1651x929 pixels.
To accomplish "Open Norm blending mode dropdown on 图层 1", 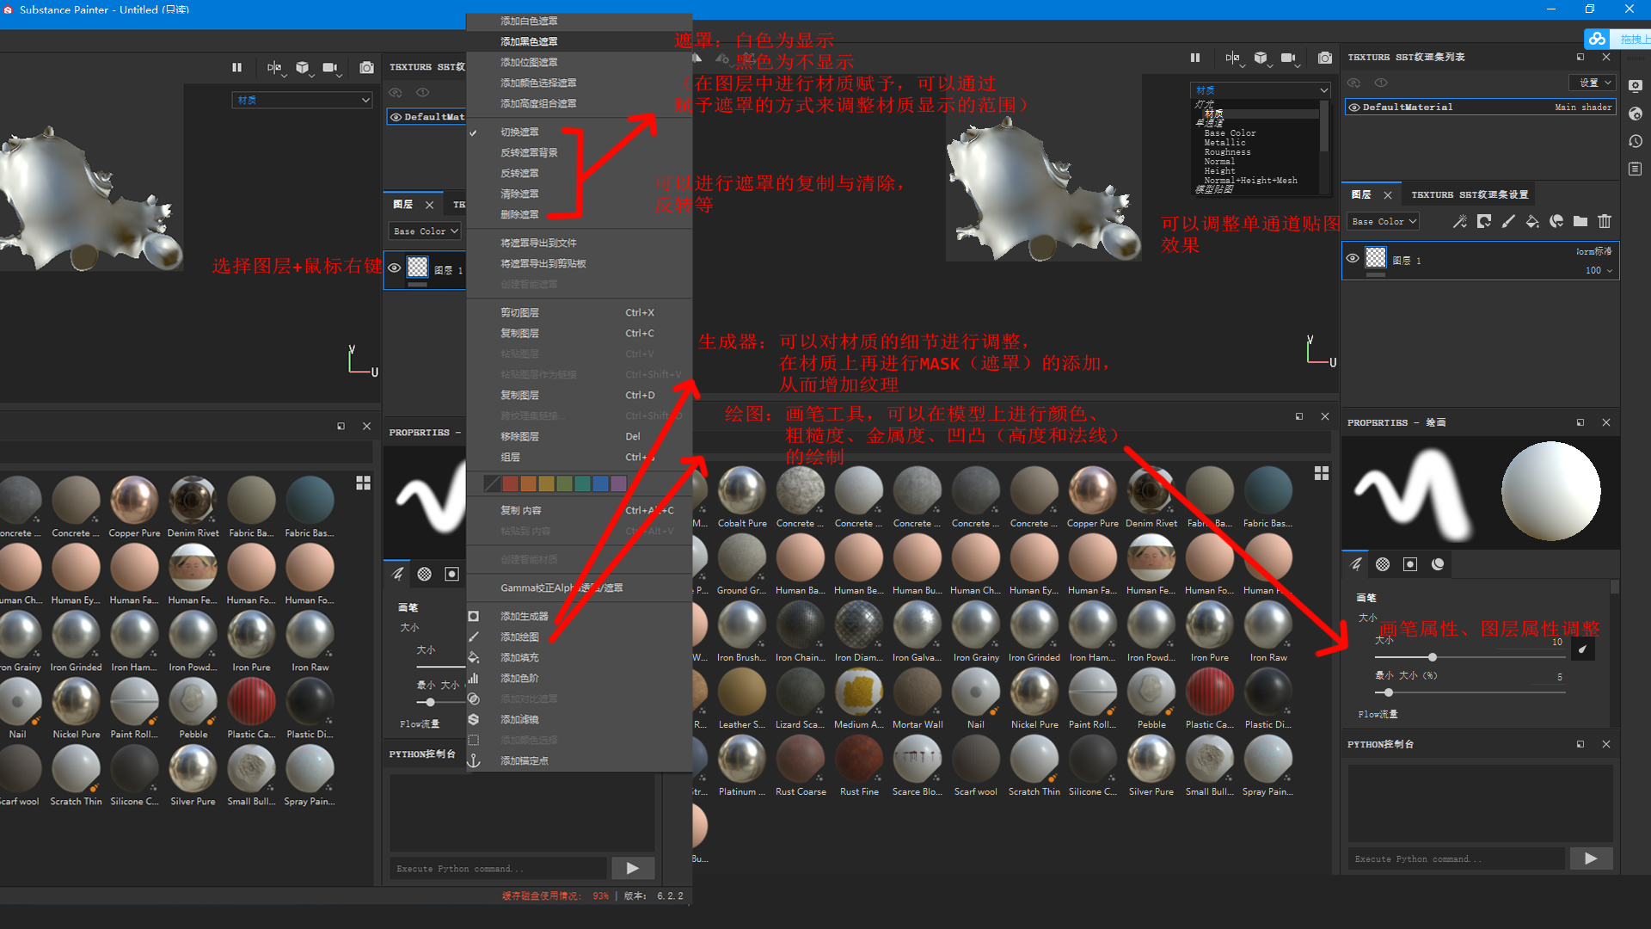I will (1593, 251).
